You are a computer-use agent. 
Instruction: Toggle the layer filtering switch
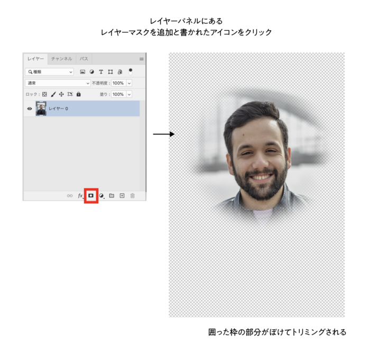pyautogui.click(x=131, y=72)
